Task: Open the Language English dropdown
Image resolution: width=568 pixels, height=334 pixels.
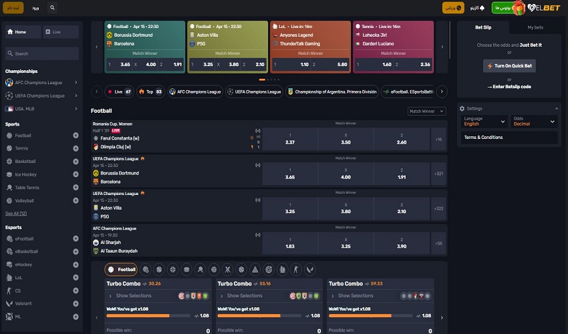Action: pos(484,122)
